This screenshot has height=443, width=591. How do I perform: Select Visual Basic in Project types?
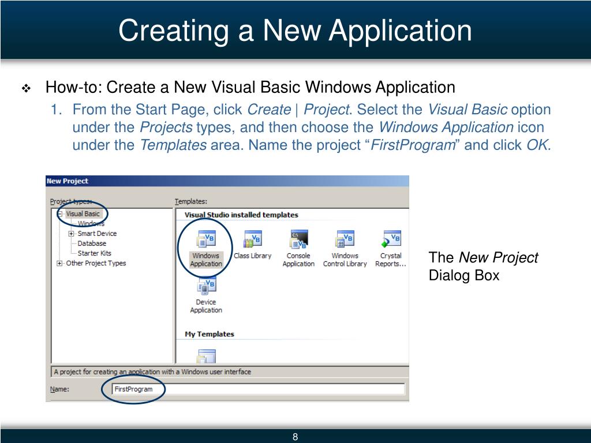pyautogui.click(x=83, y=214)
